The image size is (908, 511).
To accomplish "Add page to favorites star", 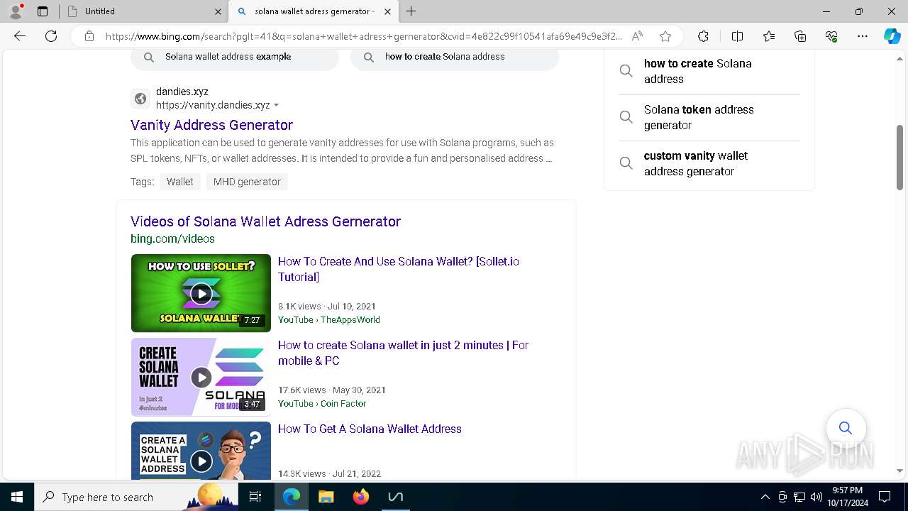I will [665, 36].
